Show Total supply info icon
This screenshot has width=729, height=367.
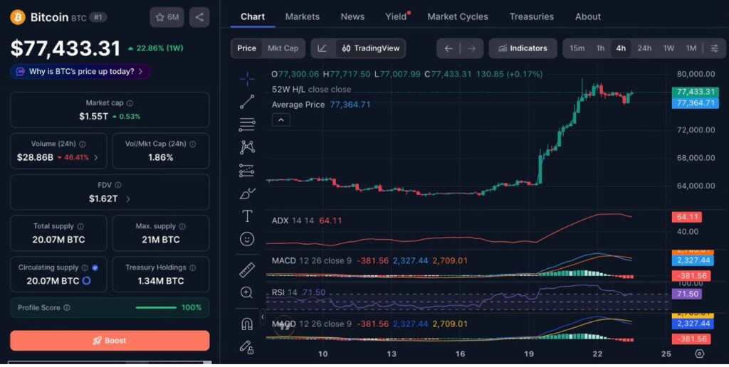pyautogui.click(x=80, y=226)
